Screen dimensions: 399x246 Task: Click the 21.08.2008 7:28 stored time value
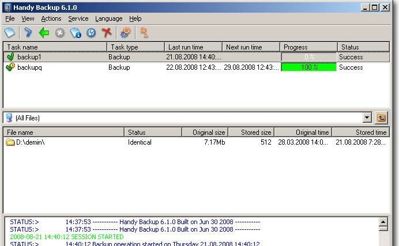pyautogui.click(x=360, y=142)
